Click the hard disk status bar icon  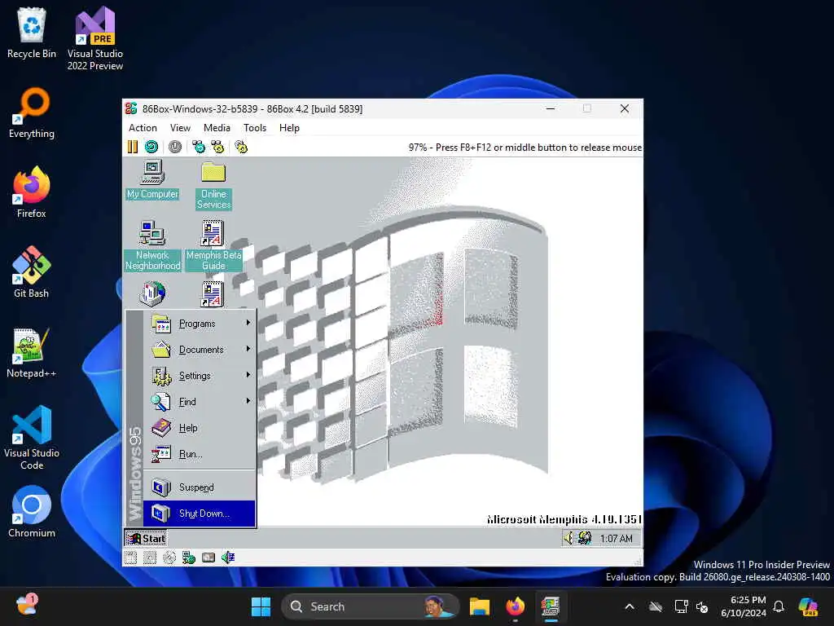(208, 558)
